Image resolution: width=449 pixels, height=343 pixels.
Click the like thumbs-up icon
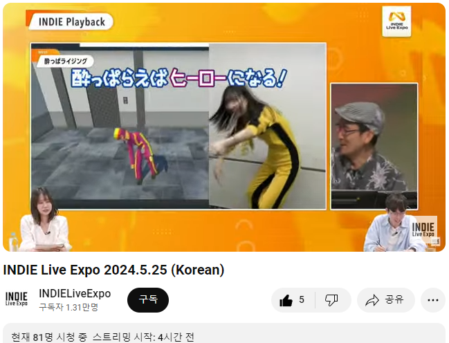[x=286, y=300]
